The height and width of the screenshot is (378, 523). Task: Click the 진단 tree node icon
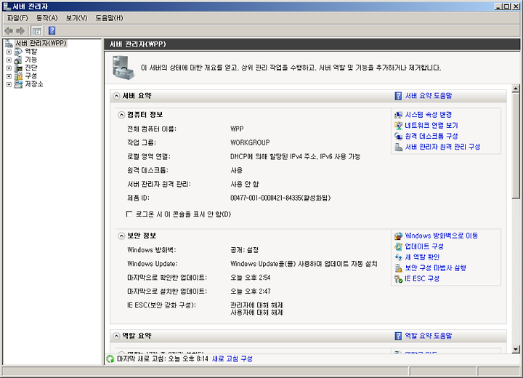coord(19,68)
